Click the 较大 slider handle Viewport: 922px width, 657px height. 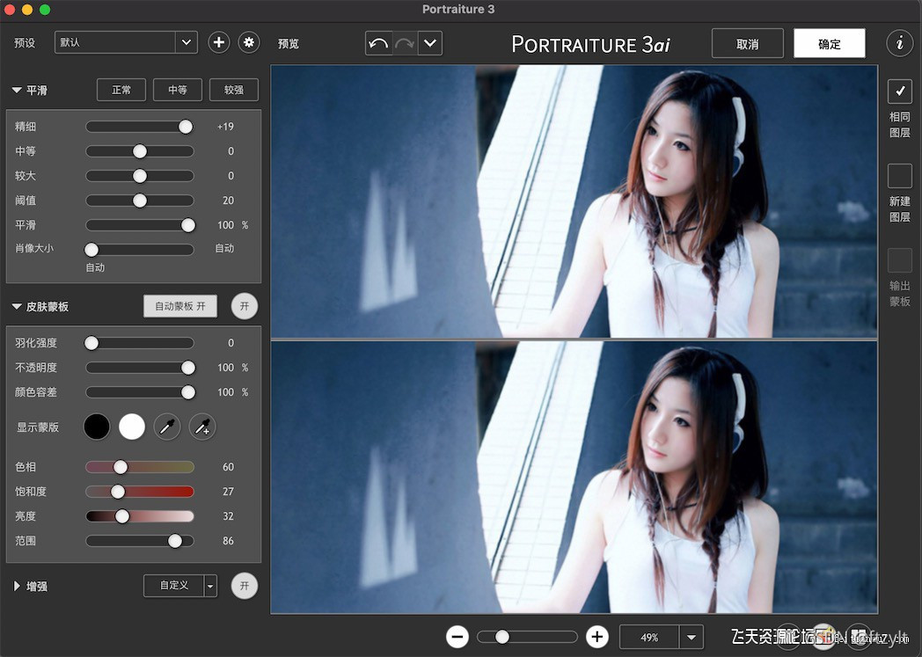pos(140,176)
